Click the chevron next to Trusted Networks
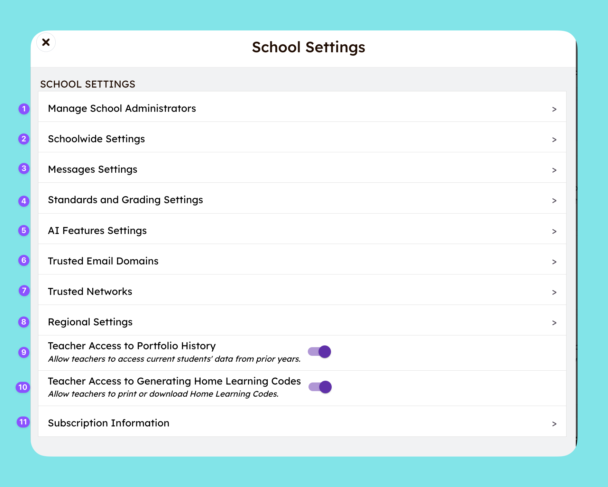This screenshot has height=487, width=608. [x=554, y=292]
